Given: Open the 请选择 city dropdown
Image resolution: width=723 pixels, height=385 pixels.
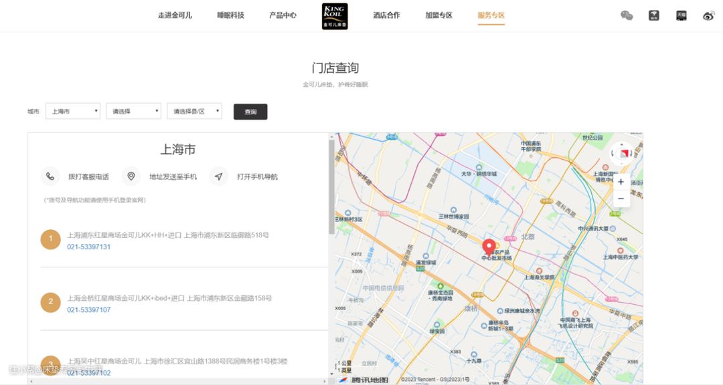Looking at the screenshot, I should [134, 111].
